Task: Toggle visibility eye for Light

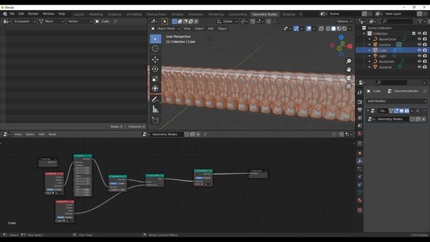Action: [419, 56]
